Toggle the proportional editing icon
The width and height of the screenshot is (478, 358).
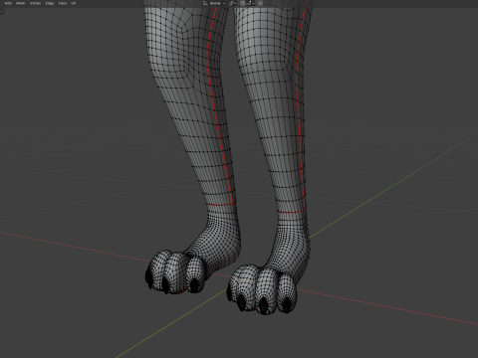(x=261, y=3)
